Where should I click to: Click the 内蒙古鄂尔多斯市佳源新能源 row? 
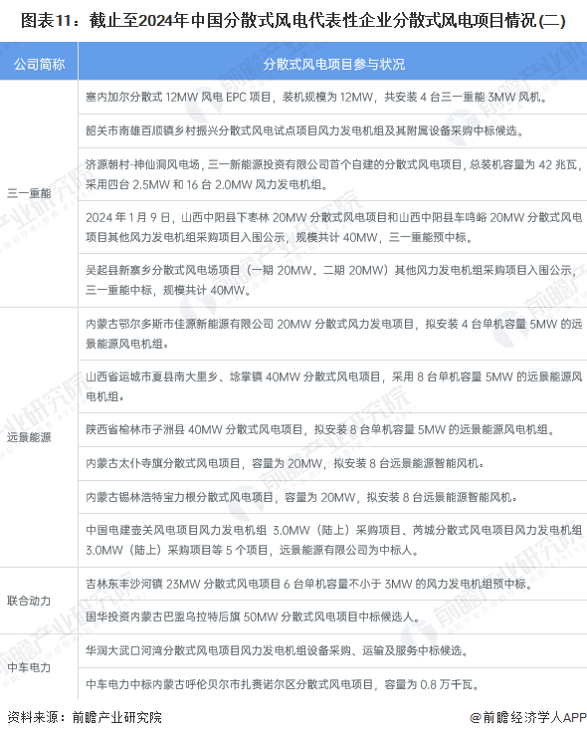pyautogui.click(x=333, y=334)
